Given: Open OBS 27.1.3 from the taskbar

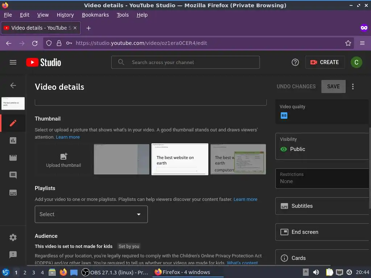Looking at the screenshot, I should point(115,272).
